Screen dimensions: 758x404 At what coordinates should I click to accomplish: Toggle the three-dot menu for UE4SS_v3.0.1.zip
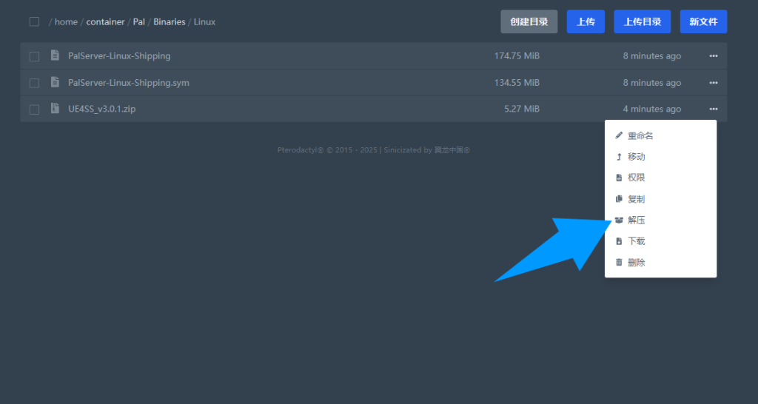pos(713,109)
